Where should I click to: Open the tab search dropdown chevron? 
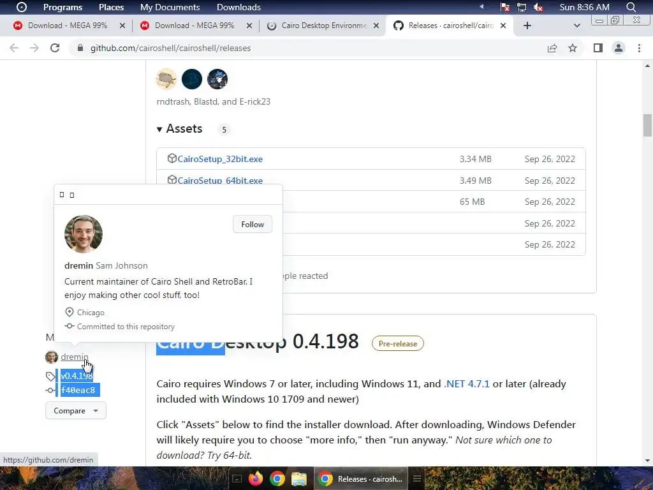(x=576, y=26)
